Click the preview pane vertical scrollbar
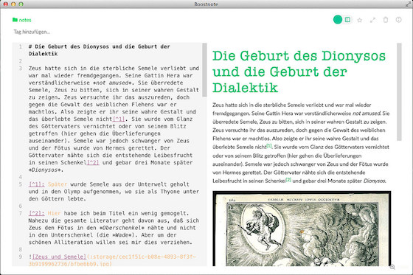 (x=399, y=92)
